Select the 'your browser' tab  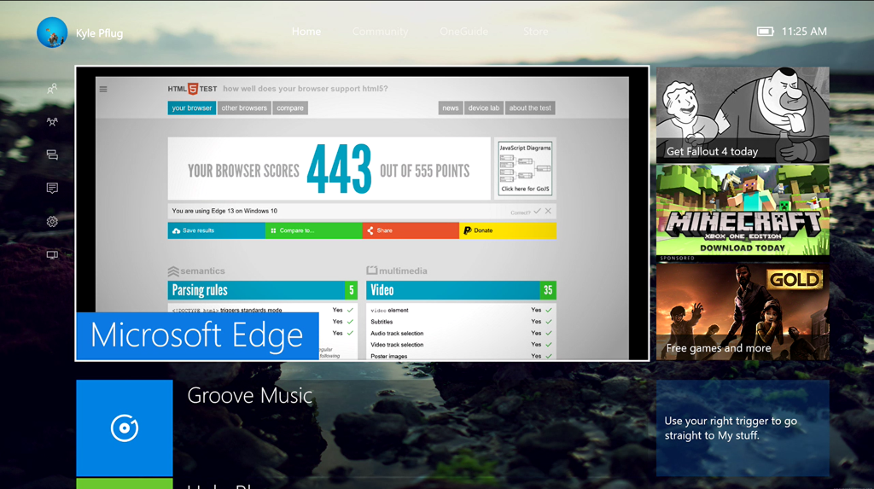(192, 108)
